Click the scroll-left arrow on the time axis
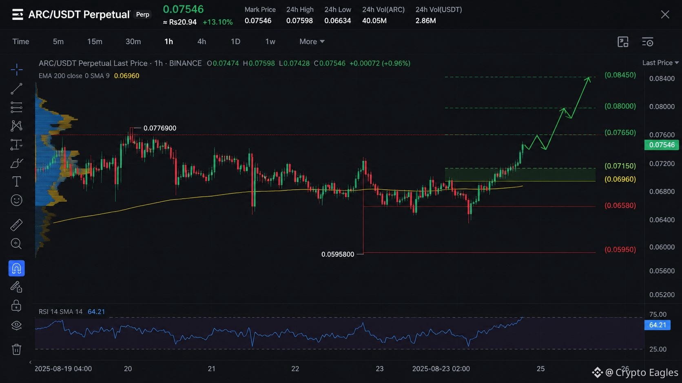 click(30, 362)
